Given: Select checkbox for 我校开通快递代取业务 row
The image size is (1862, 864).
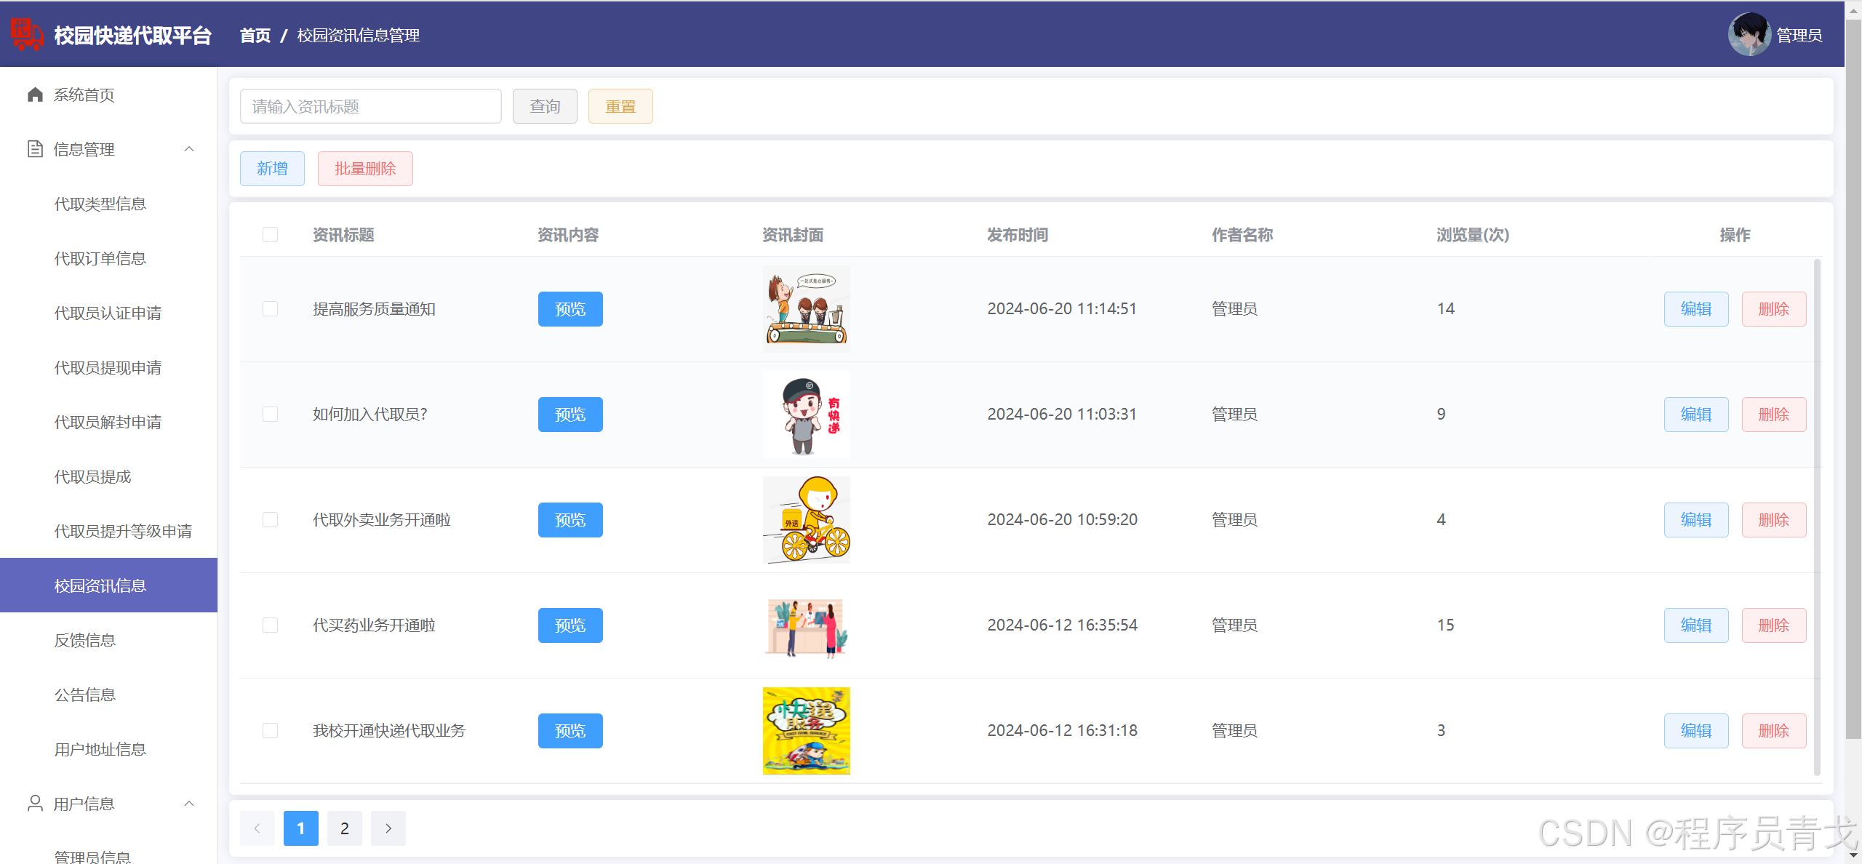Looking at the screenshot, I should [270, 730].
